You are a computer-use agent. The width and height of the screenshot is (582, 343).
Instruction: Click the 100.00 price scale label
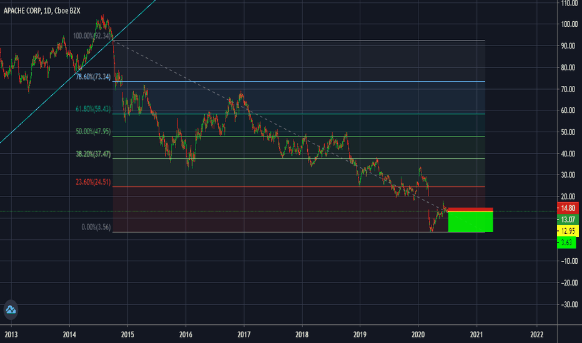[x=570, y=24]
